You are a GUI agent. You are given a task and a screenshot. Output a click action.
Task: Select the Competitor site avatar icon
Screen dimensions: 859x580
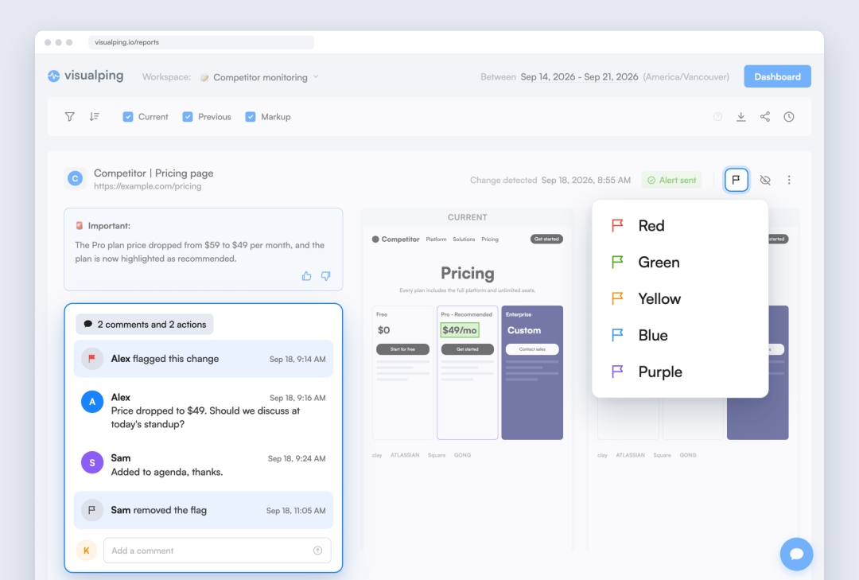click(x=75, y=178)
